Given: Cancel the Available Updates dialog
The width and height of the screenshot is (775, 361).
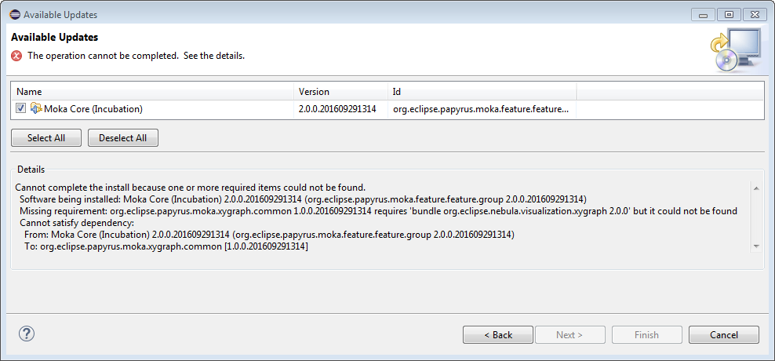Looking at the screenshot, I should pyautogui.click(x=723, y=335).
